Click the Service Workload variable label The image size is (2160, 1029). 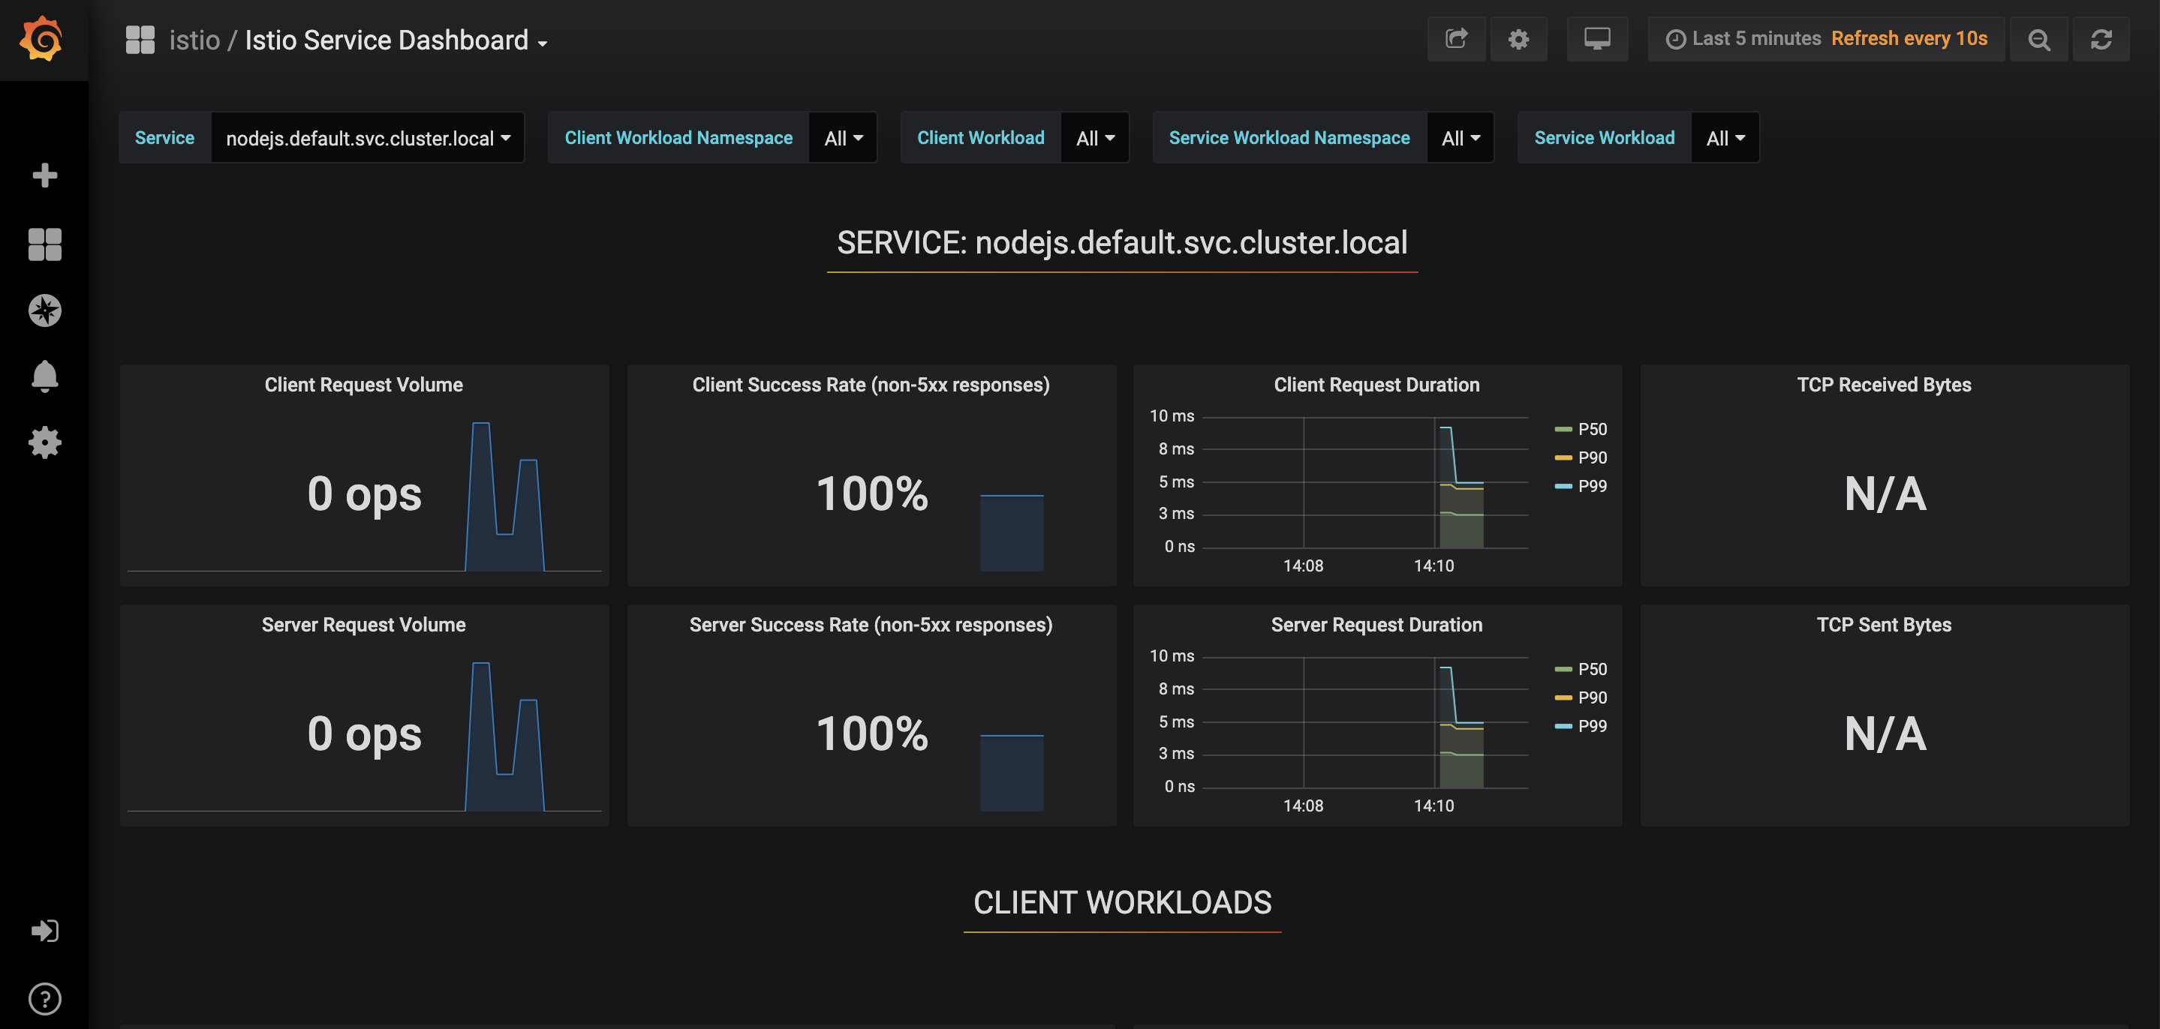(x=1604, y=137)
